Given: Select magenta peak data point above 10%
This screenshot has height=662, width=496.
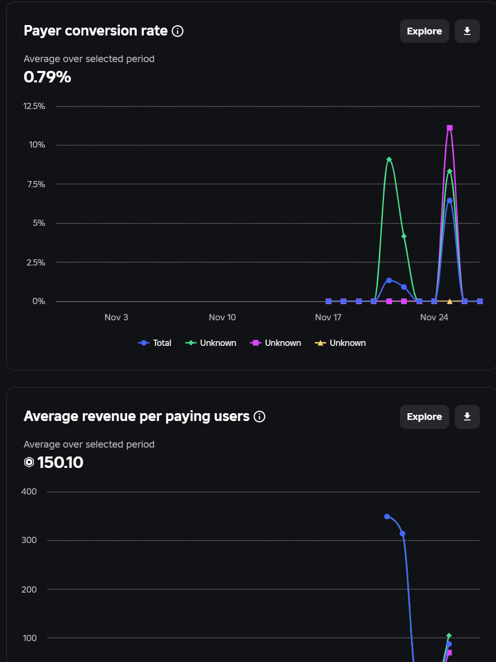Looking at the screenshot, I should click(x=450, y=128).
